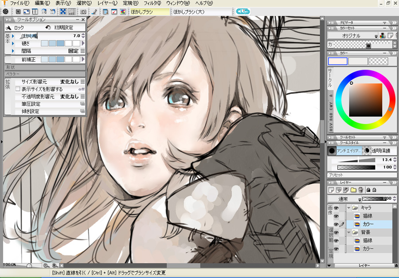Close the ツールオプション panel

(x=83, y=20)
